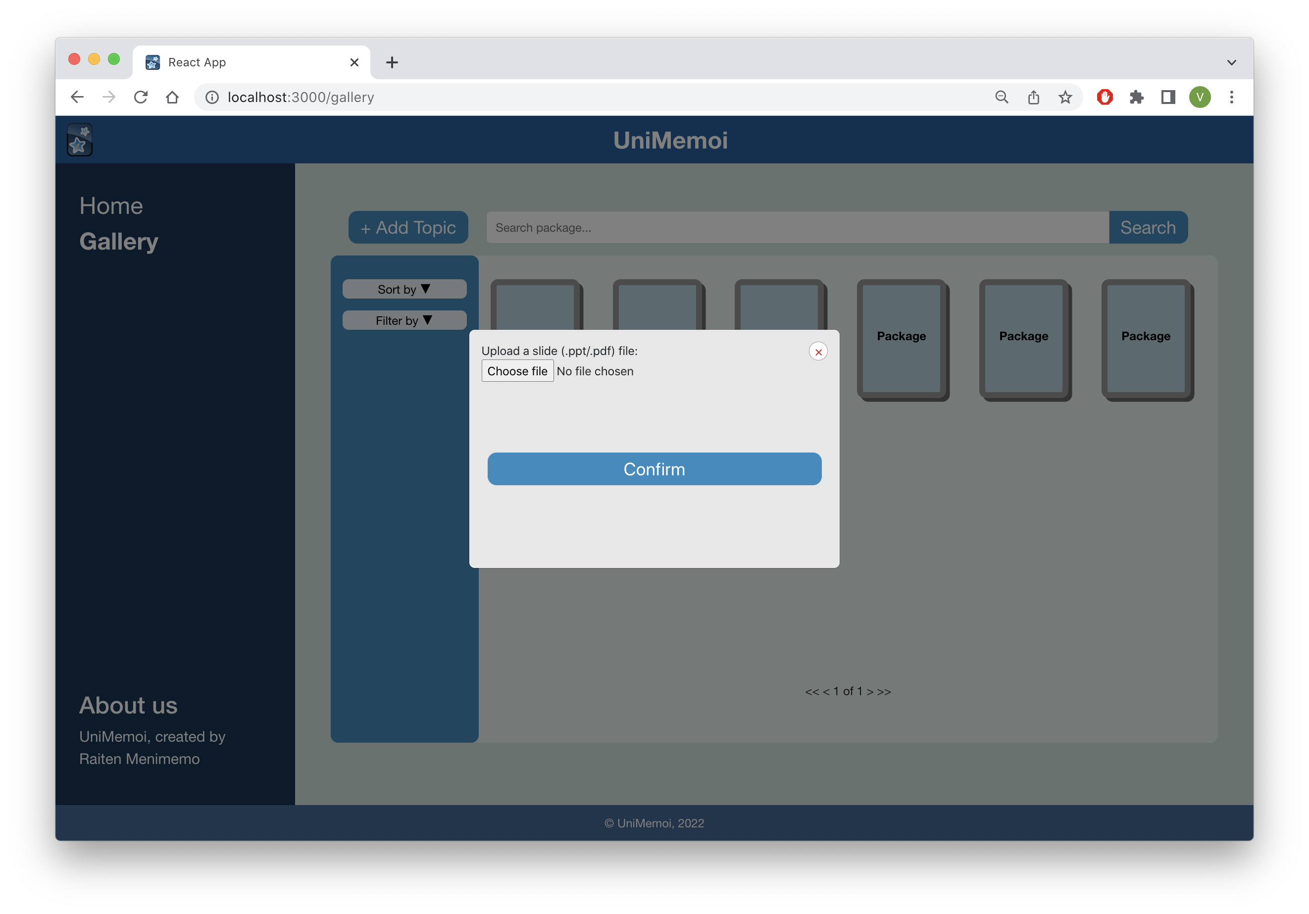Click the UniMemoi star logo icon

(x=80, y=140)
